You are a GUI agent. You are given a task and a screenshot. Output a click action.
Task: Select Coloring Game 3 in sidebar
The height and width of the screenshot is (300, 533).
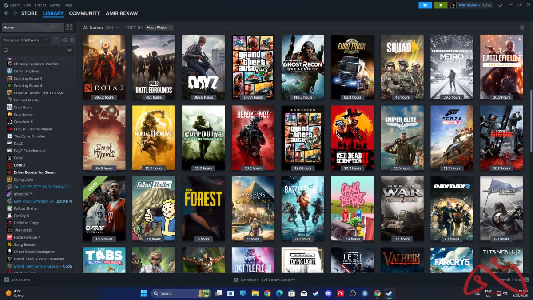(28, 78)
